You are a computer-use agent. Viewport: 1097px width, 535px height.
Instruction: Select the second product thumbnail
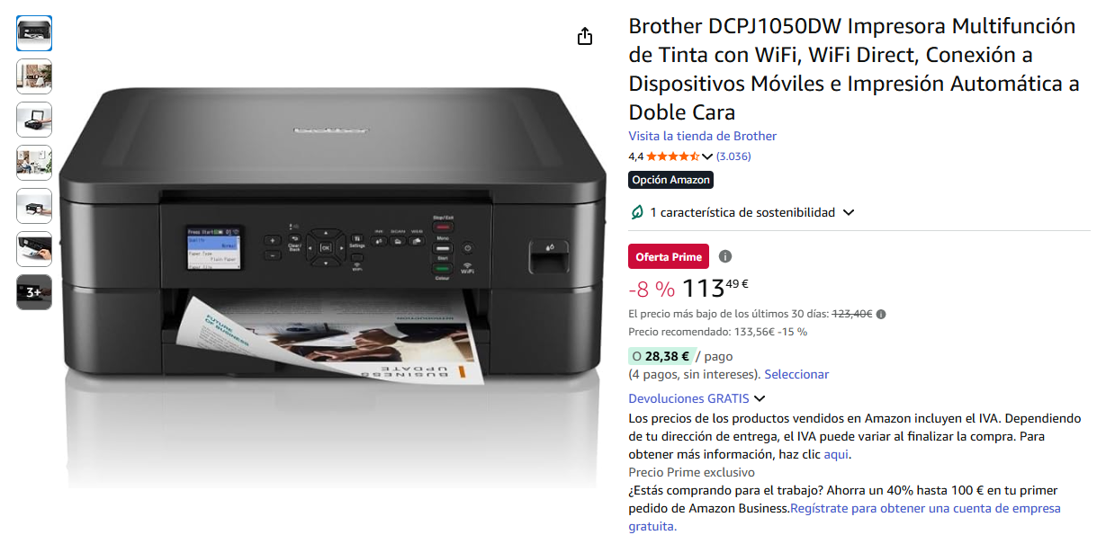[x=34, y=76]
